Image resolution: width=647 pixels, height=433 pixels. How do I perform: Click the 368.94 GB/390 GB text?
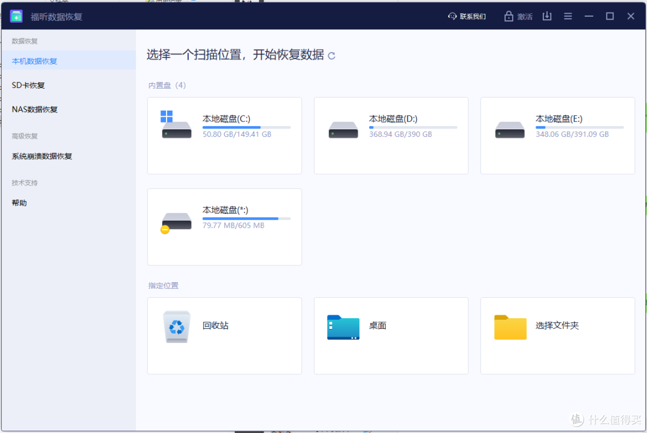pos(400,135)
